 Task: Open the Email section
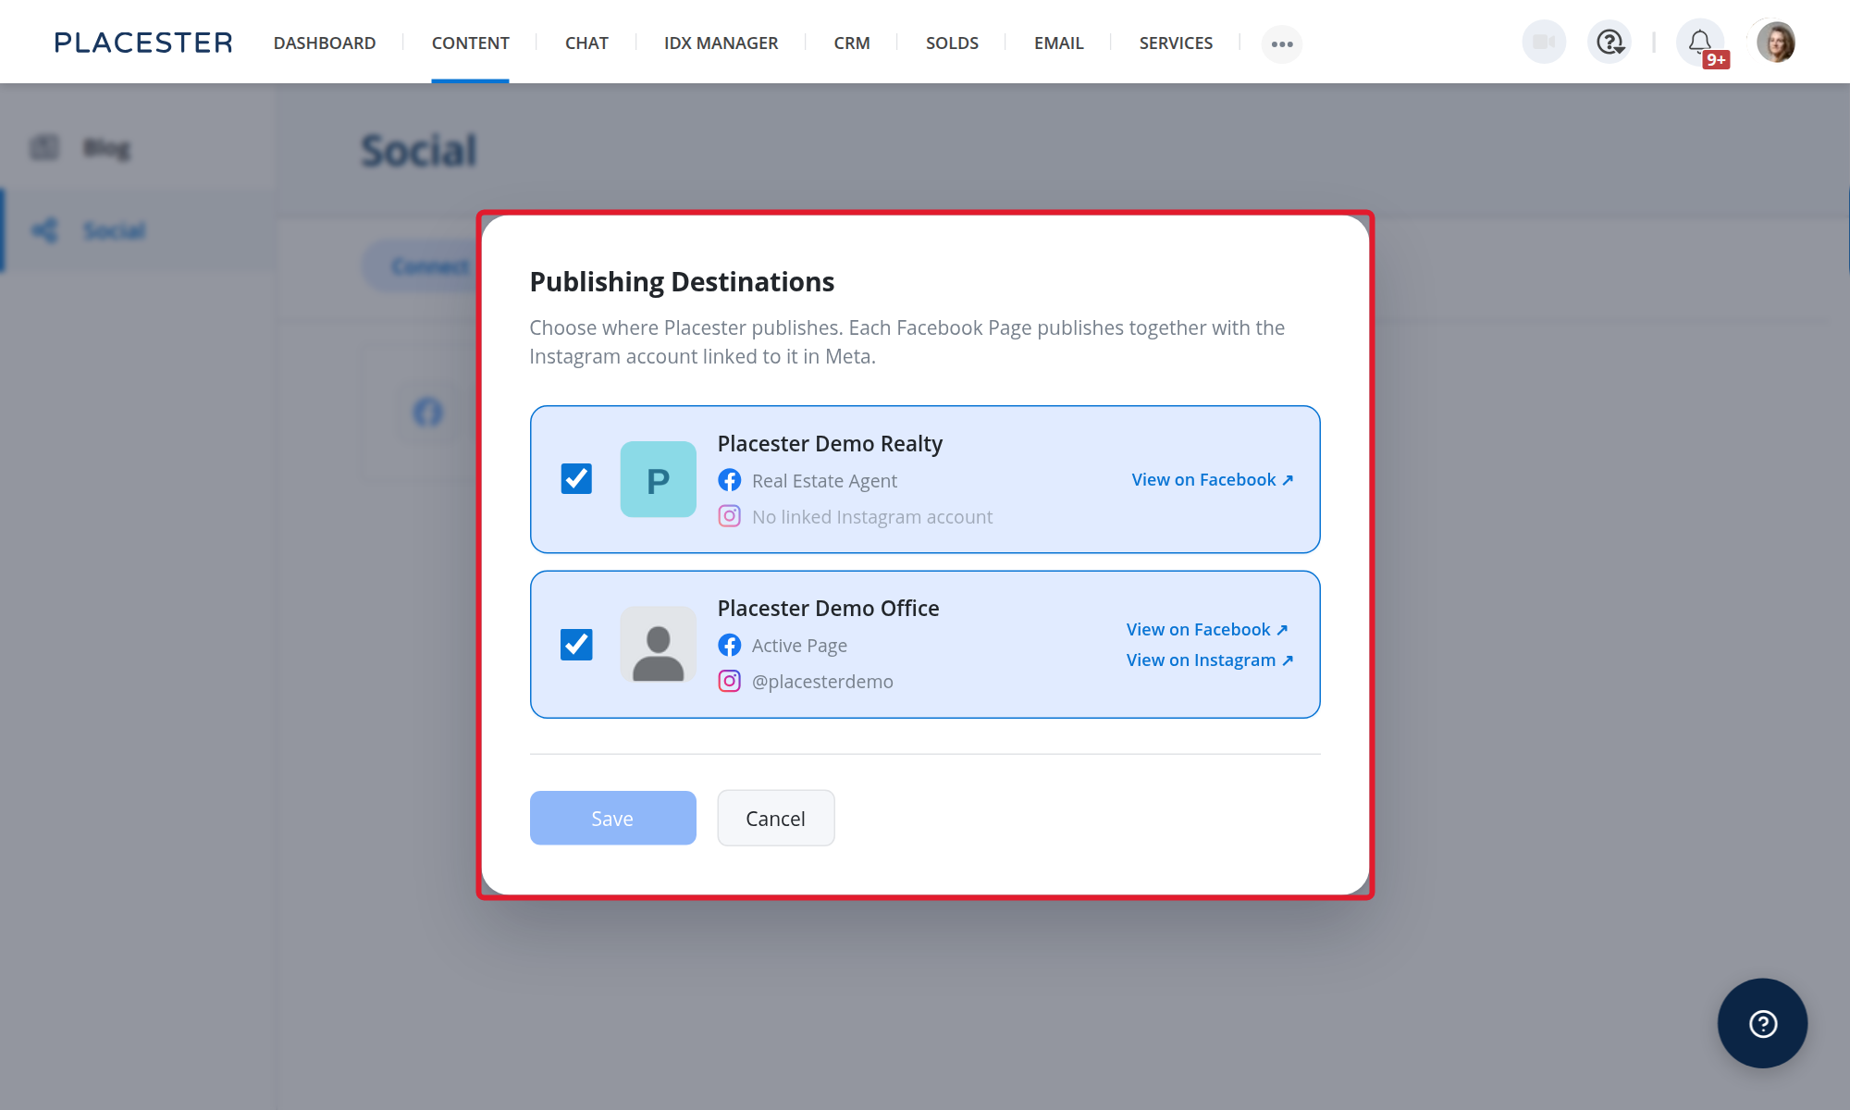pyautogui.click(x=1058, y=43)
